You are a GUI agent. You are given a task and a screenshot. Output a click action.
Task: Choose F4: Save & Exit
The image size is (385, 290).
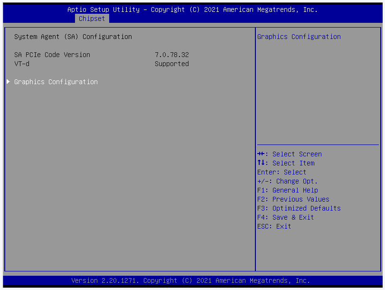pos(286,217)
